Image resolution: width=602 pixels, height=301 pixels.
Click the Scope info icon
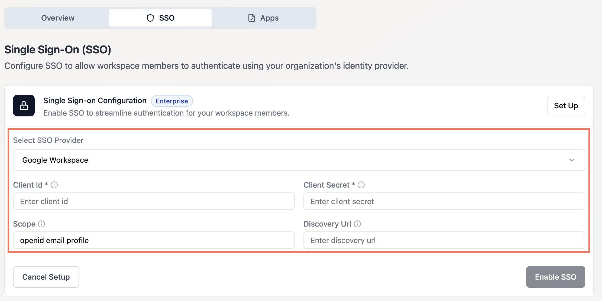pyautogui.click(x=41, y=224)
